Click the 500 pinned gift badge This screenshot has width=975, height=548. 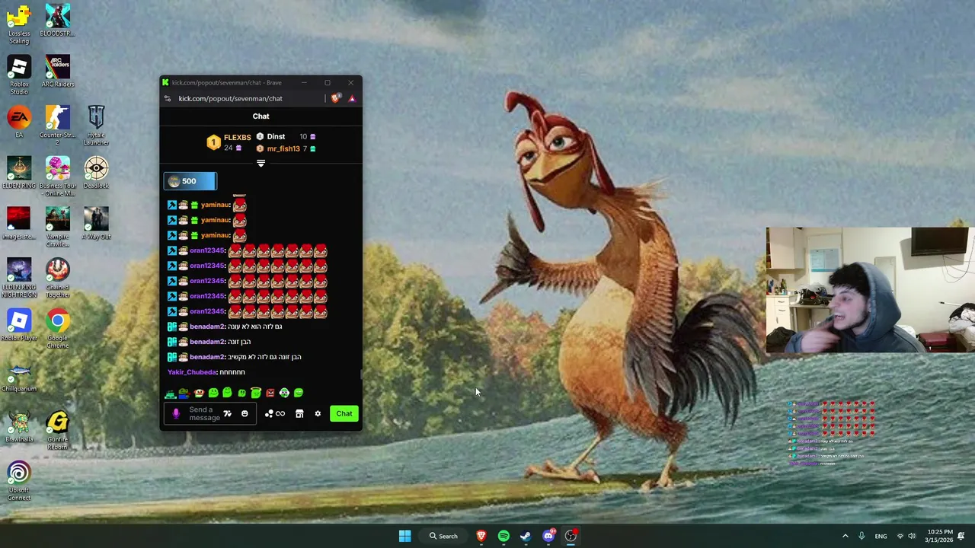pos(190,181)
